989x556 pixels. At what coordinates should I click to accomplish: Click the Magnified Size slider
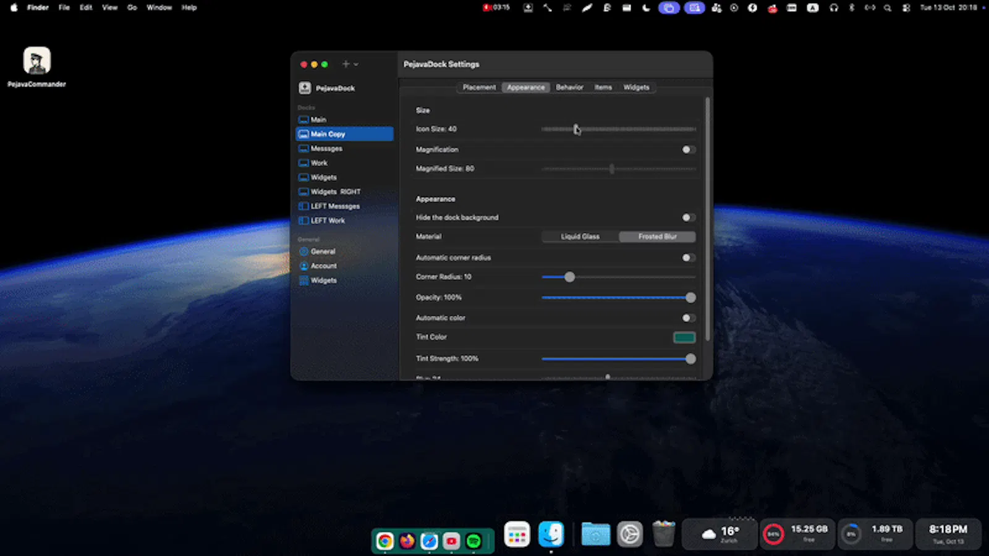point(619,169)
